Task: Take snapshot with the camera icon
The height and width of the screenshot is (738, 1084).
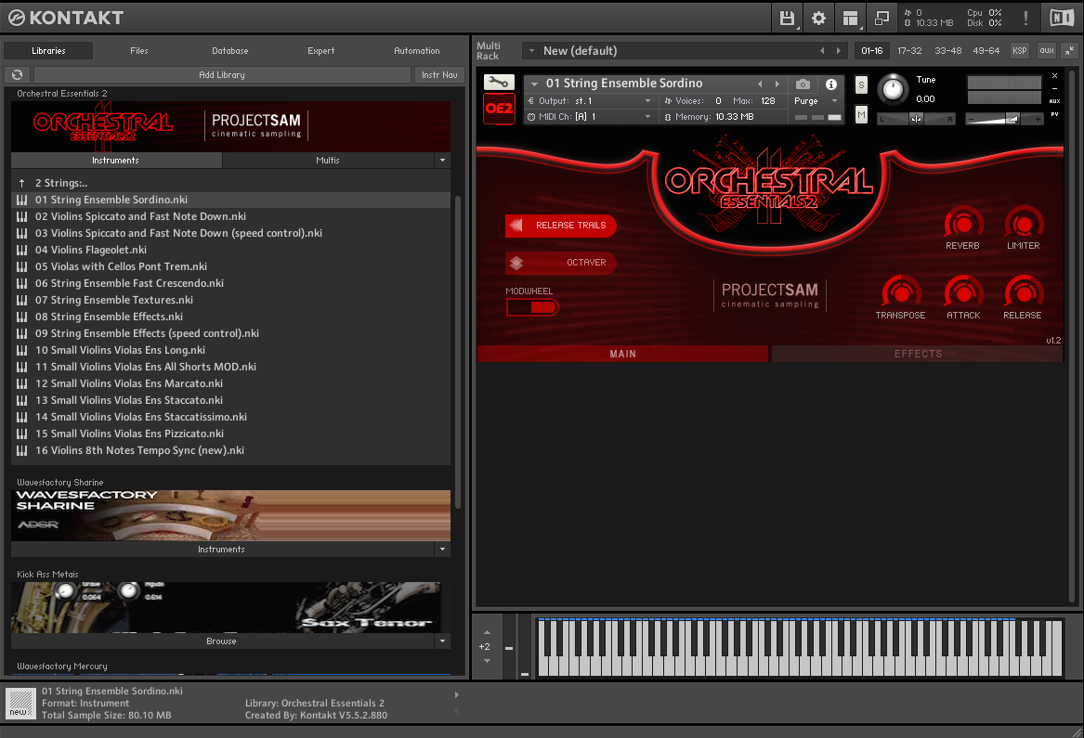Action: point(803,84)
